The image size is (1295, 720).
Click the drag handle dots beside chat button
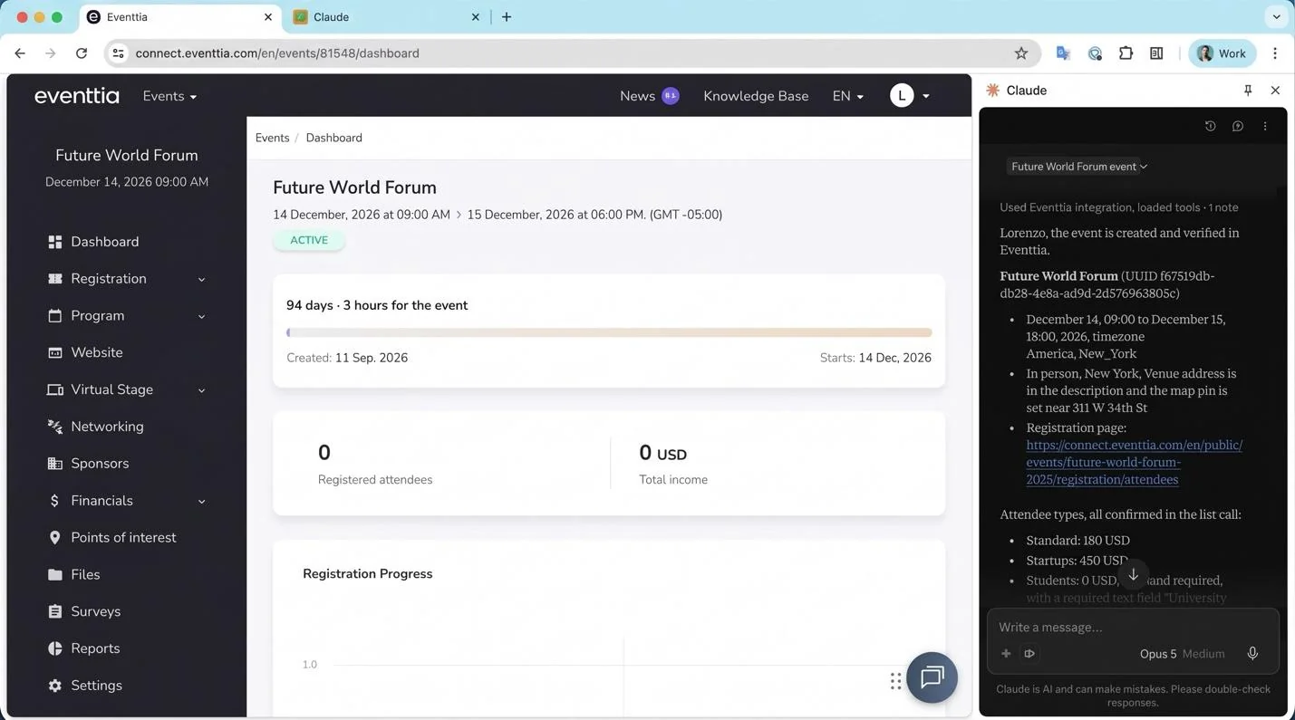point(895,681)
